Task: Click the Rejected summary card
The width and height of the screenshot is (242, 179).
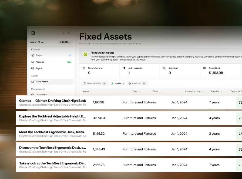Action: coord(180,70)
